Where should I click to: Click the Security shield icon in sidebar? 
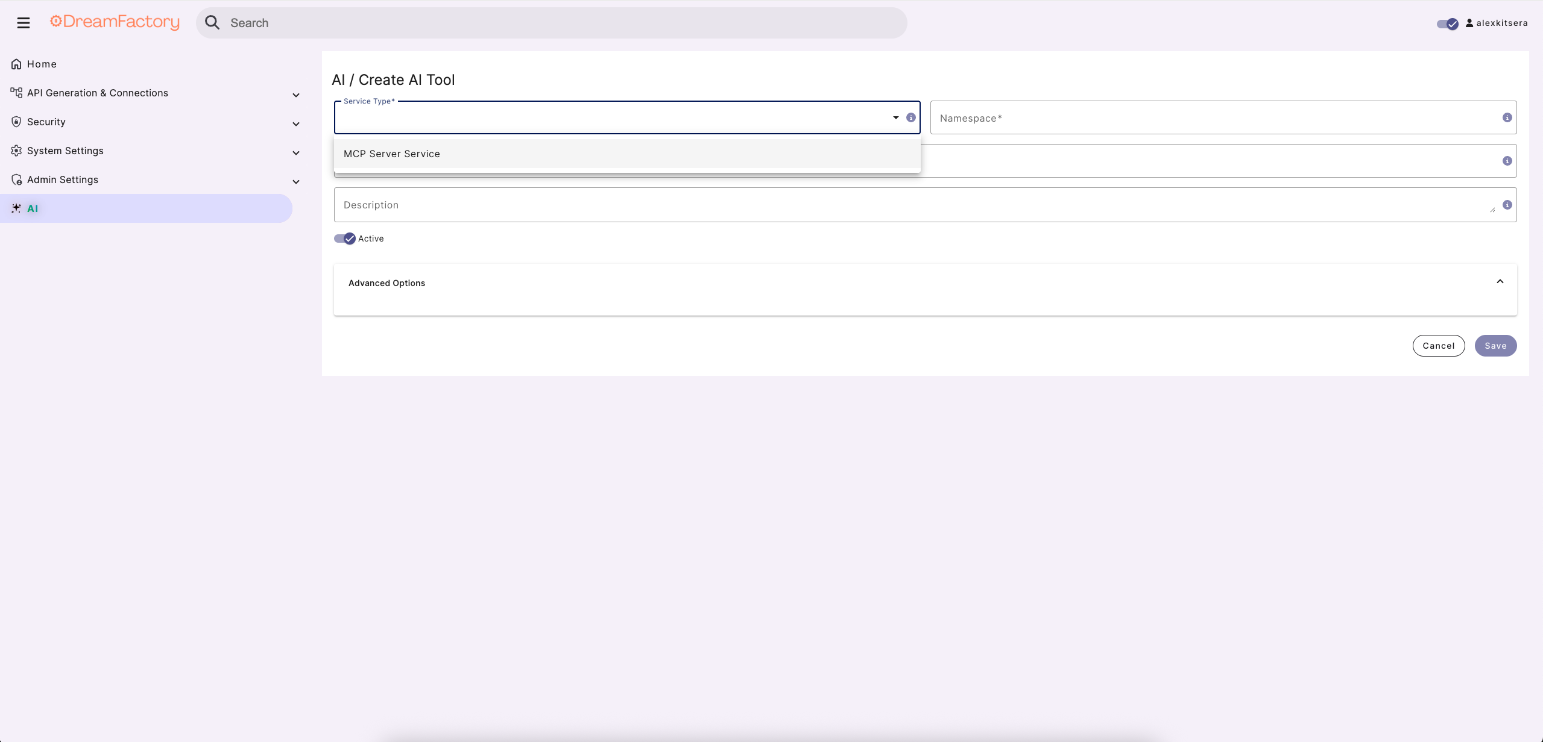[x=16, y=121]
